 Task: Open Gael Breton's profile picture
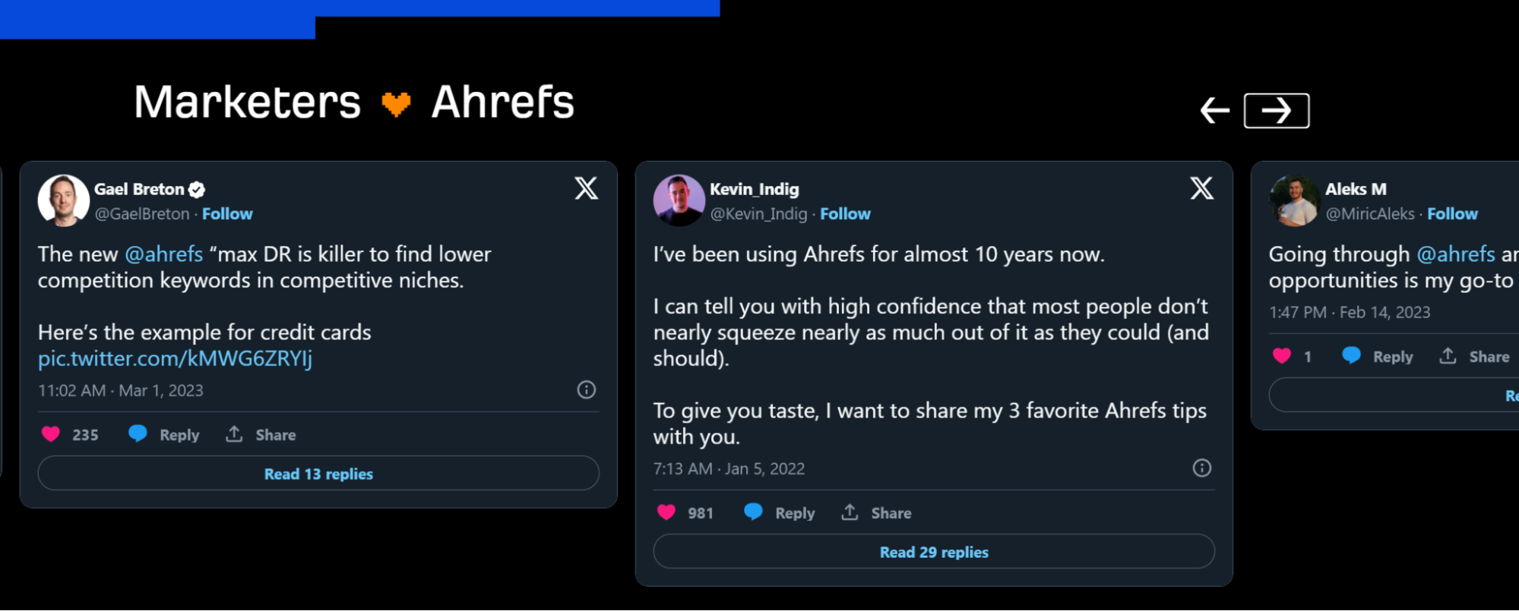pos(64,200)
